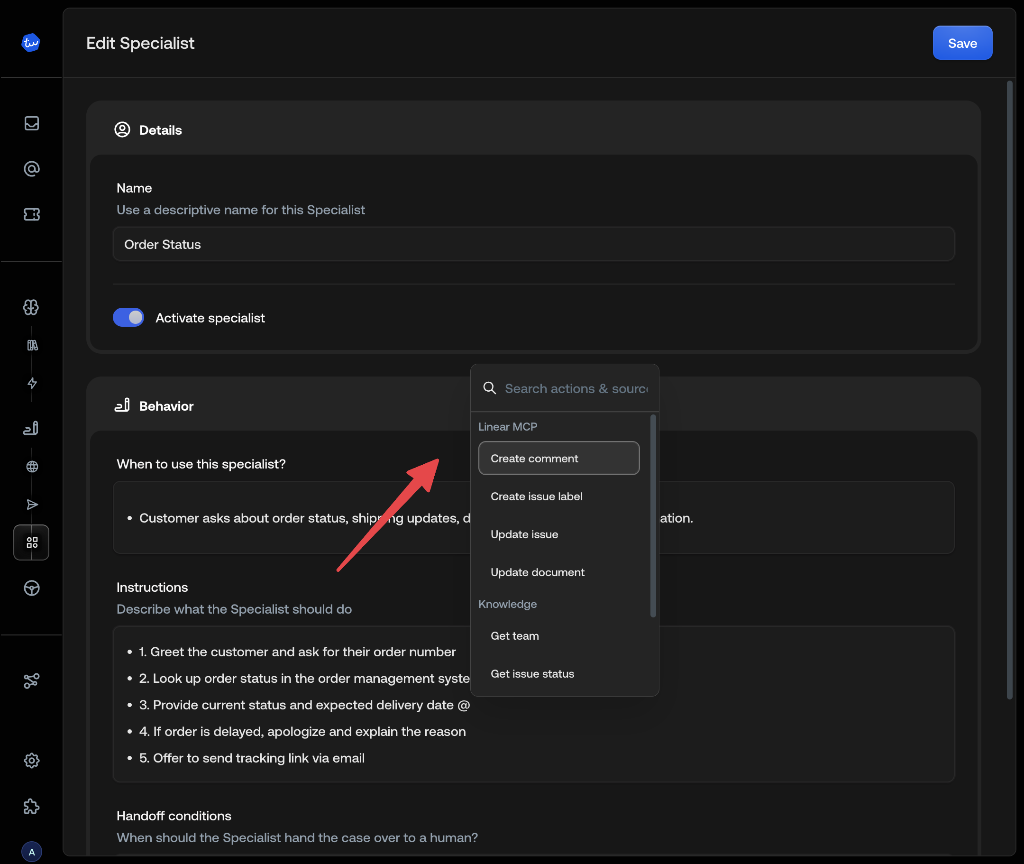Screen dimensions: 1024x864
Task: Open user avatar A at bottom
Action: [32, 852]
